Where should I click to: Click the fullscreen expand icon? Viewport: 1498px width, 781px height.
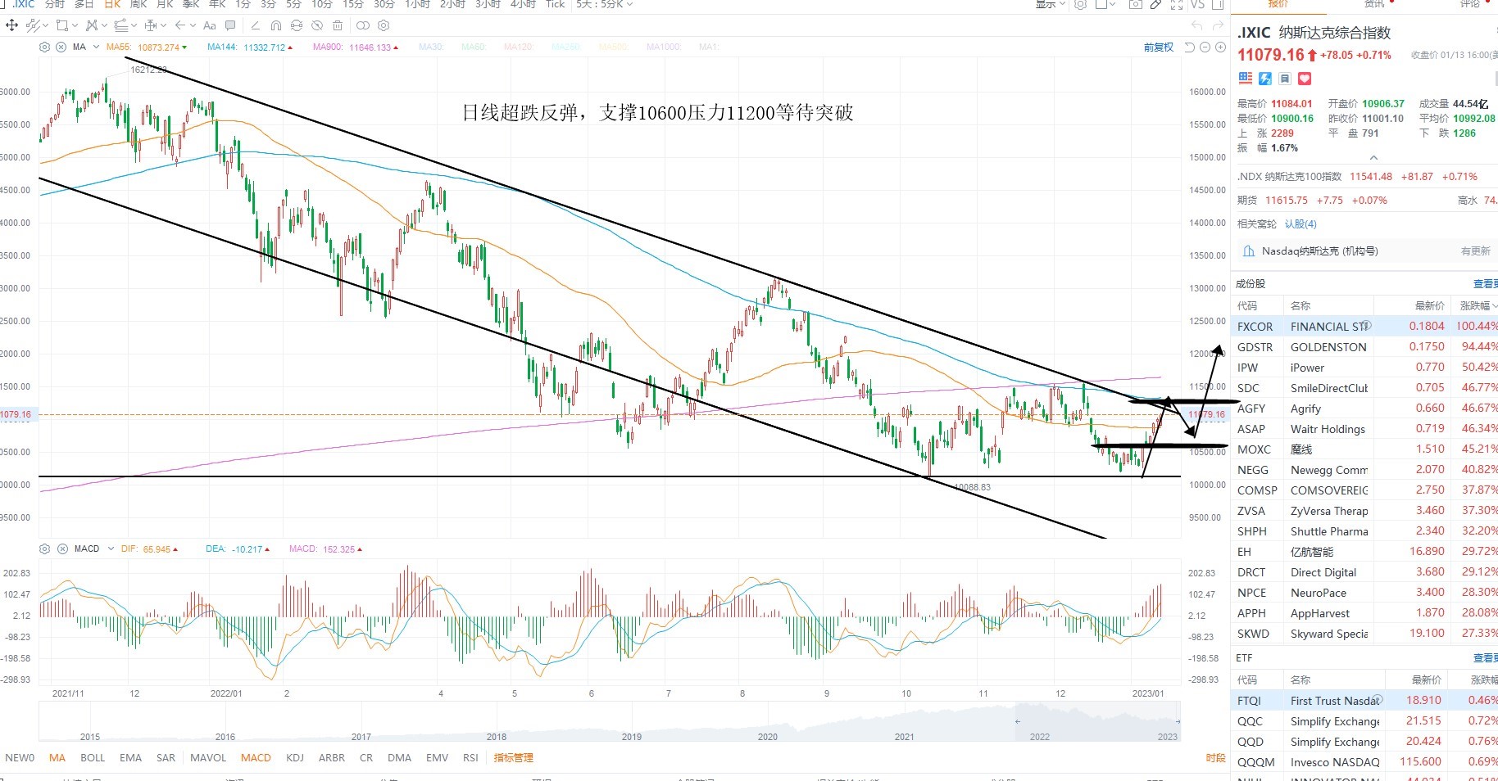pos(1177,5)
